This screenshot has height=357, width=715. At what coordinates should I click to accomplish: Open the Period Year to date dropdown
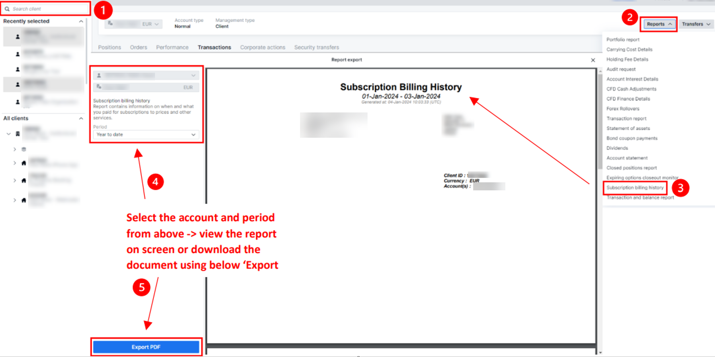click(x=146, y=135)
